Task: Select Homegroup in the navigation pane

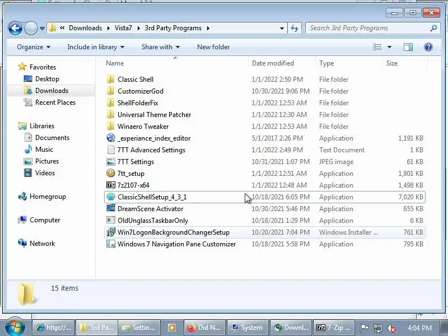Action: point(48,197)
